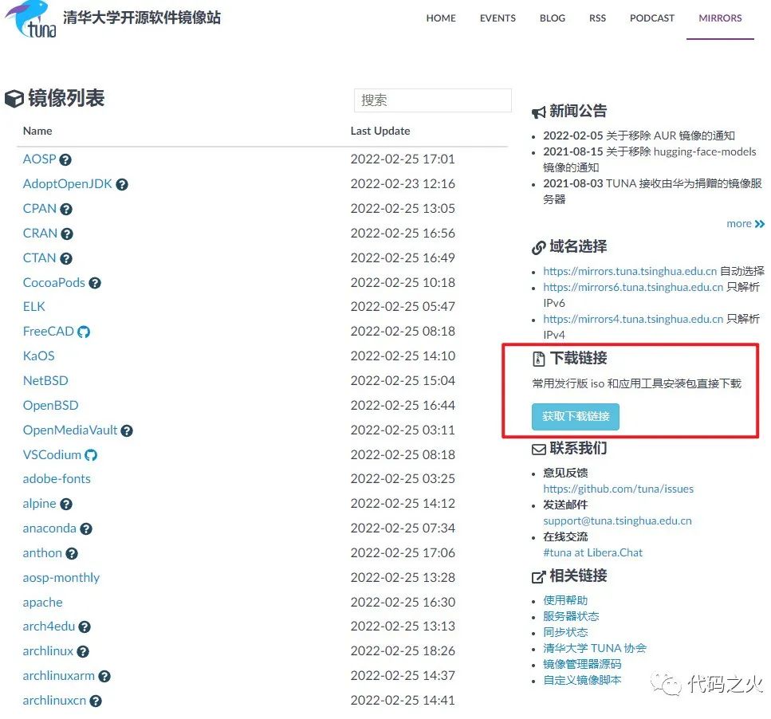Go to HOME in navigation
Viewport: 771px width, 719px height.
pos(441,18)
